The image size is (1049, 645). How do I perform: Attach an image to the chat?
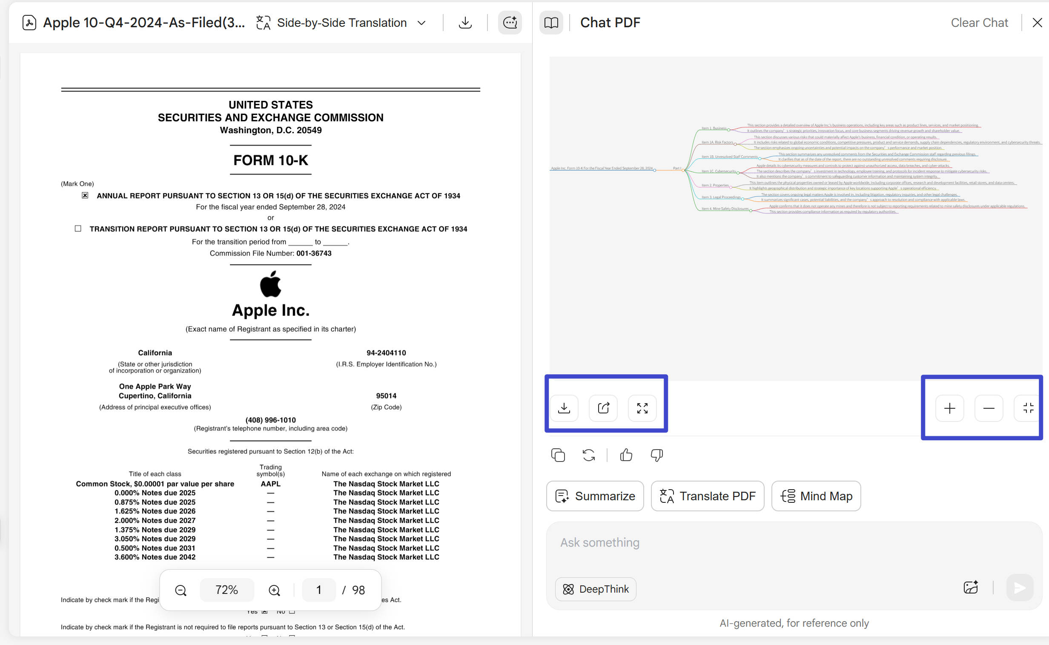pos(971,588)
